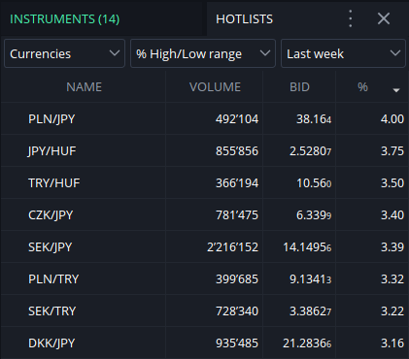This screenshot has width=409, height=359.
Task: Open the Currencies dropdown
Action: point(64,53)
